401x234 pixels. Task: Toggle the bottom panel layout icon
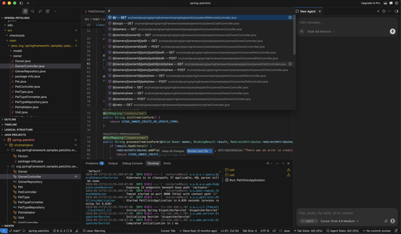point(385,3)
